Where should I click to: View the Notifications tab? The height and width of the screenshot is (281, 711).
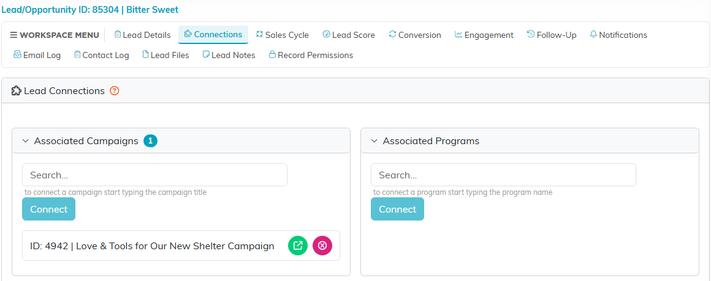click(618, 35)
